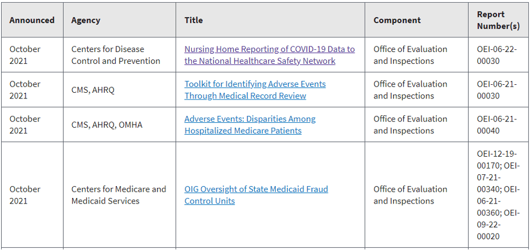The height and width of the screenshot is (250, 531).
Task: Select the CMS, AHRQ agency cell
Action: [x=92, y=90]
